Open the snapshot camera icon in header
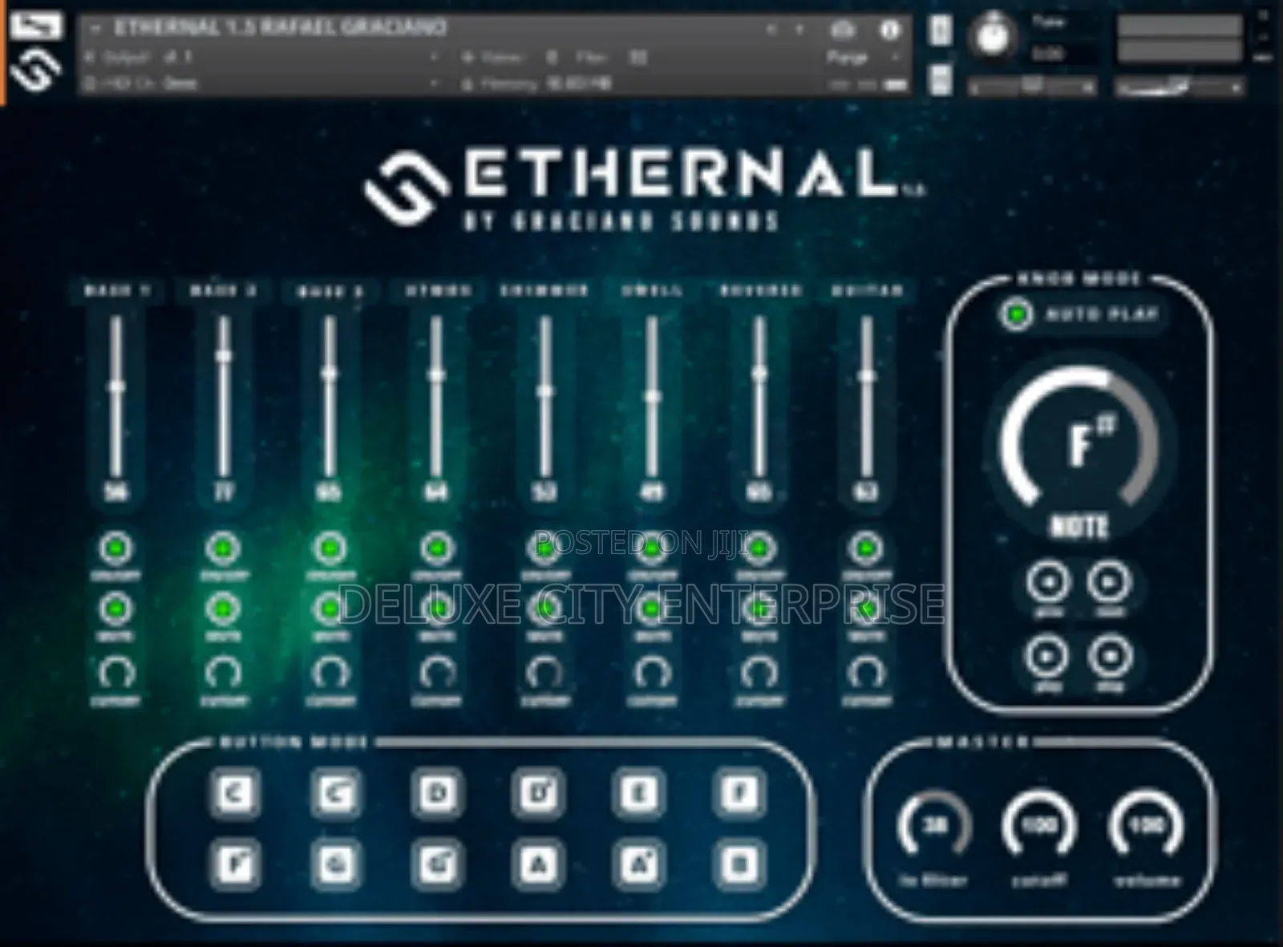The width and height of the screenshot is (1283, 947). (843, 31)
